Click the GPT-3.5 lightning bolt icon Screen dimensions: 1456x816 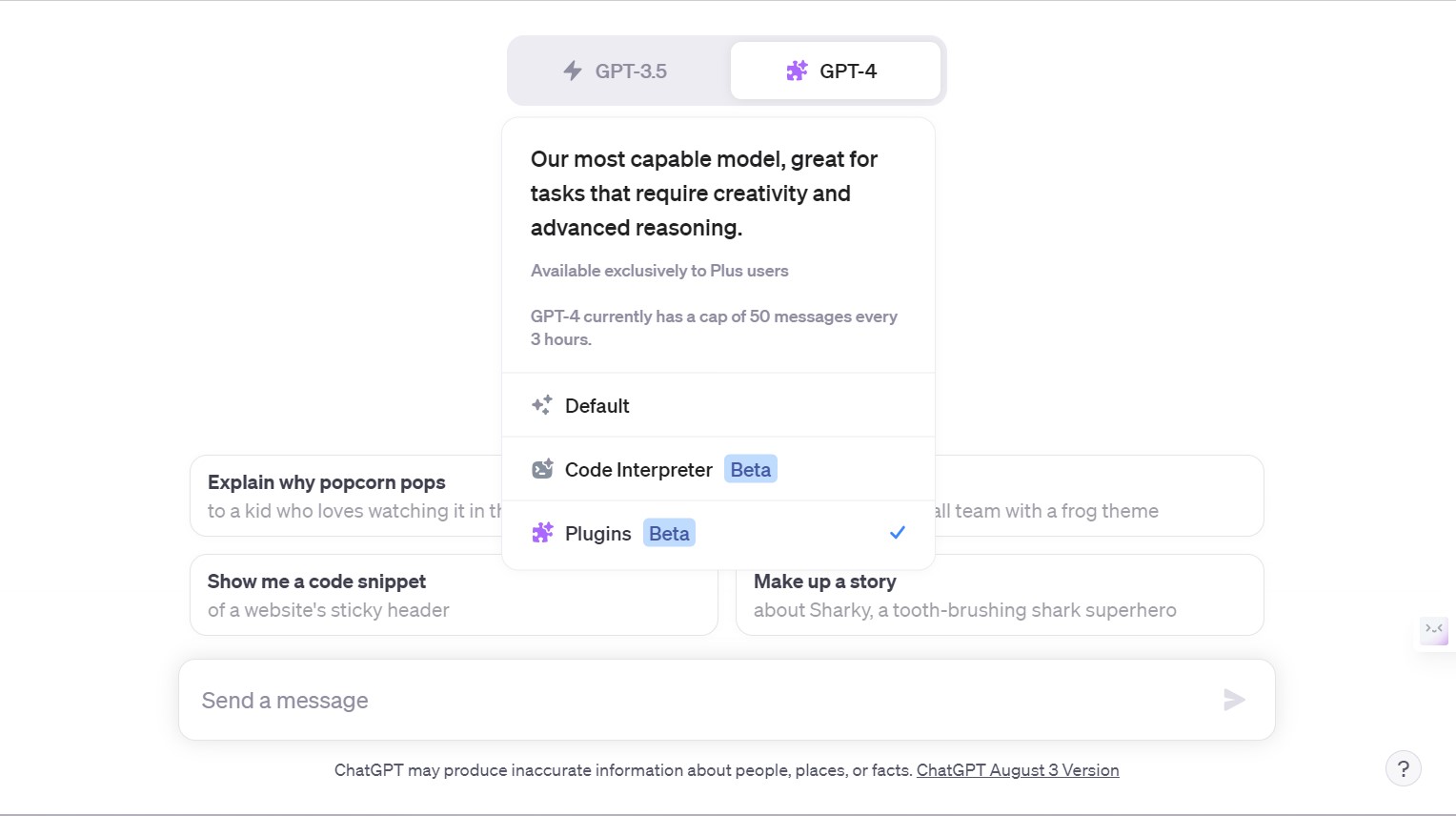573,71
